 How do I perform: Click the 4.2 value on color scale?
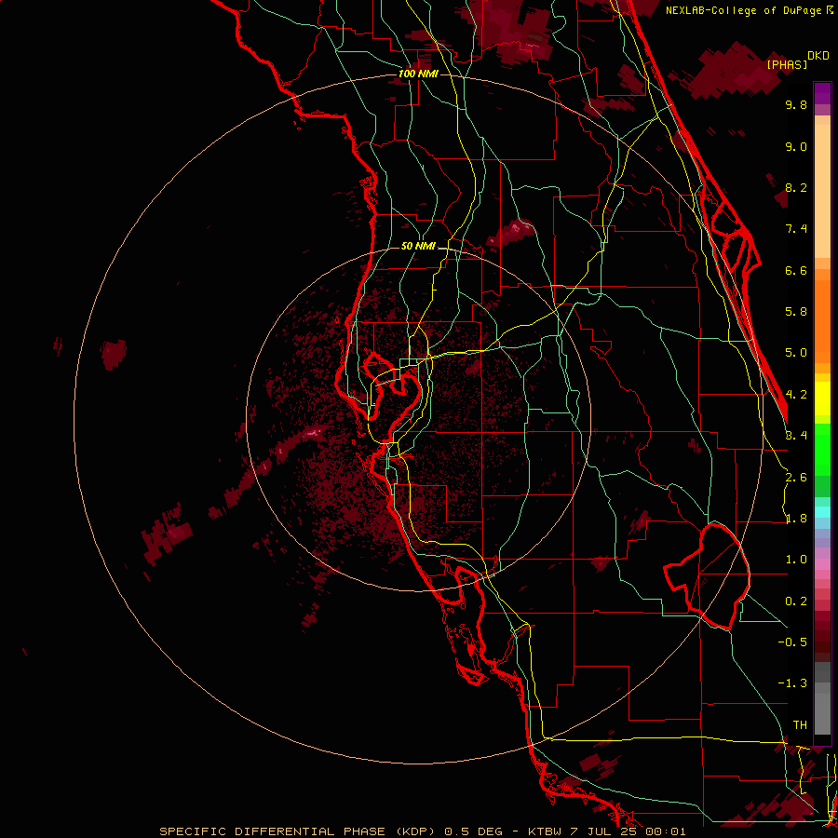[796, 395]
